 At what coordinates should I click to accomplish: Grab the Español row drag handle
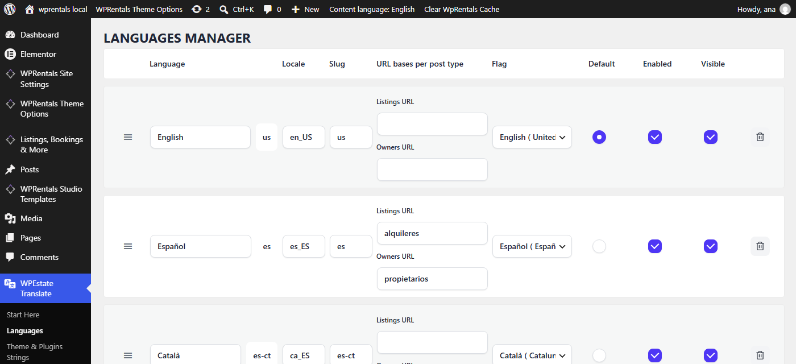click(128, 246)
